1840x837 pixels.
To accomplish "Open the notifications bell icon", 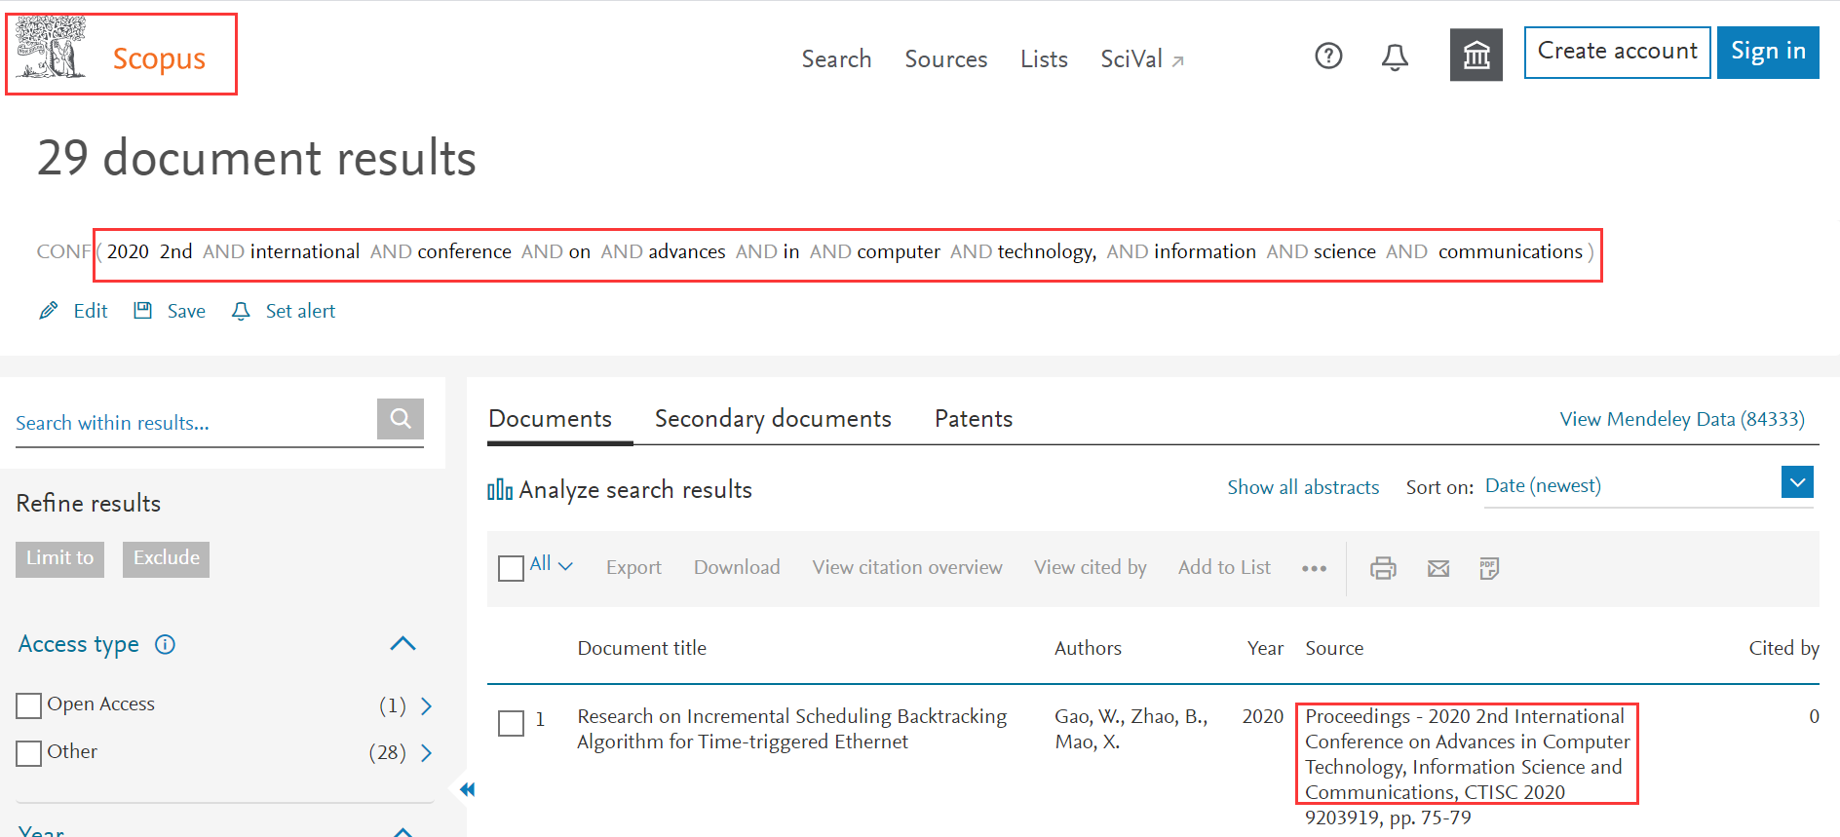I will pos(1395,57).
